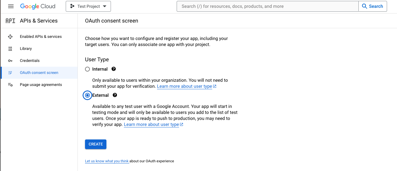Click the Page usage agreements icon
The width and height of the screenshot is (397, 171).
pyautogui.click(x=10, y=85)
